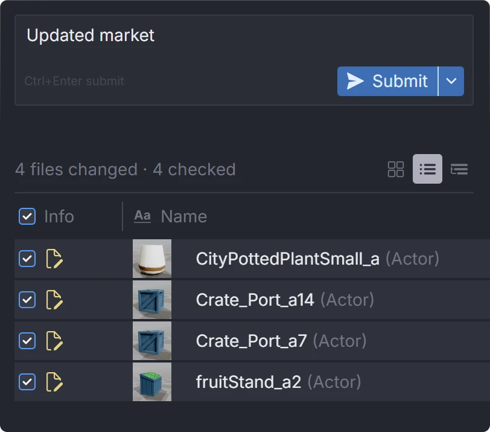Click the 4 files changed summary text

(x=126, y=170)
